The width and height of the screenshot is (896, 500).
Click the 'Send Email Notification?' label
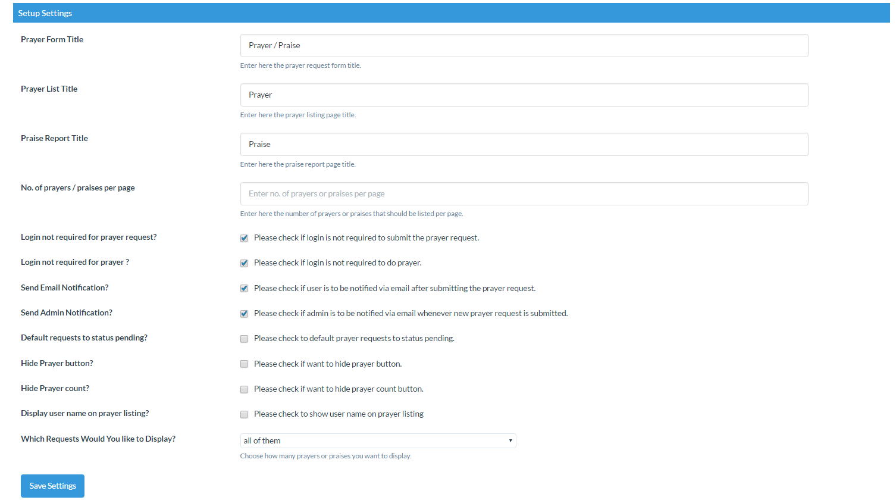pos(64,288)
